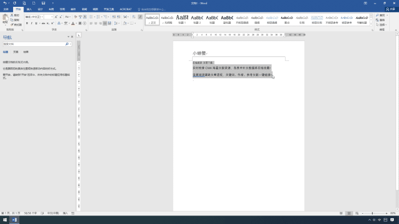Click Center alignment icon
This screenshot has height=224, width=399.
[96, 23]
